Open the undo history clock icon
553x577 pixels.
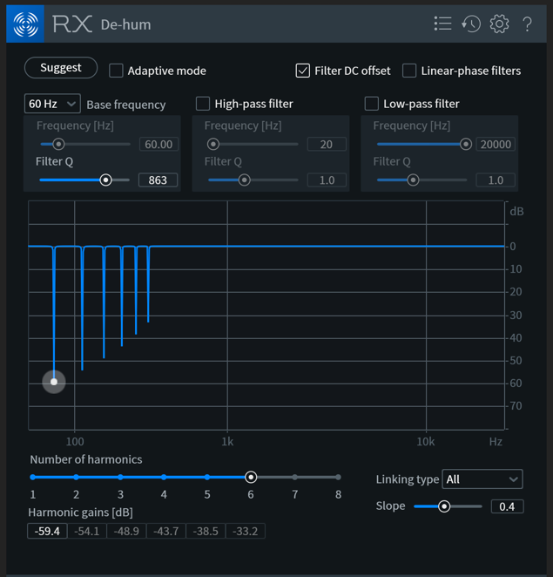[x=471, y=24]
